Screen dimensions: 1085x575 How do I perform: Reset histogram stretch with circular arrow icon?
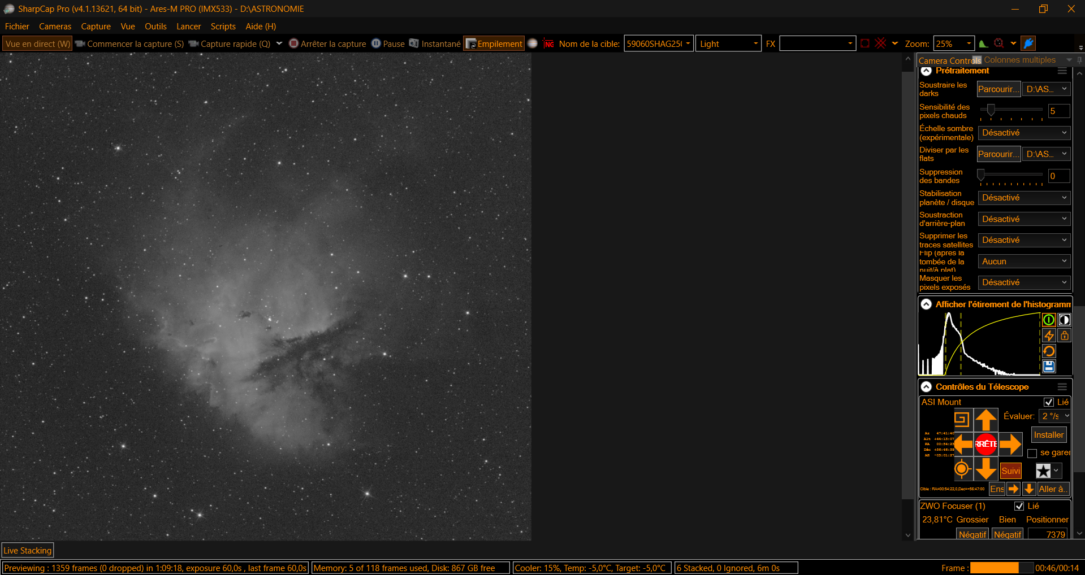point(1049,351)
